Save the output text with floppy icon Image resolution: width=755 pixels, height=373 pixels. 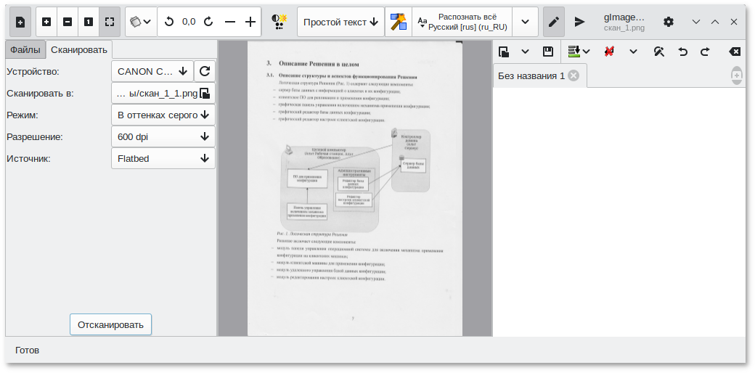[x=548, y=52]
